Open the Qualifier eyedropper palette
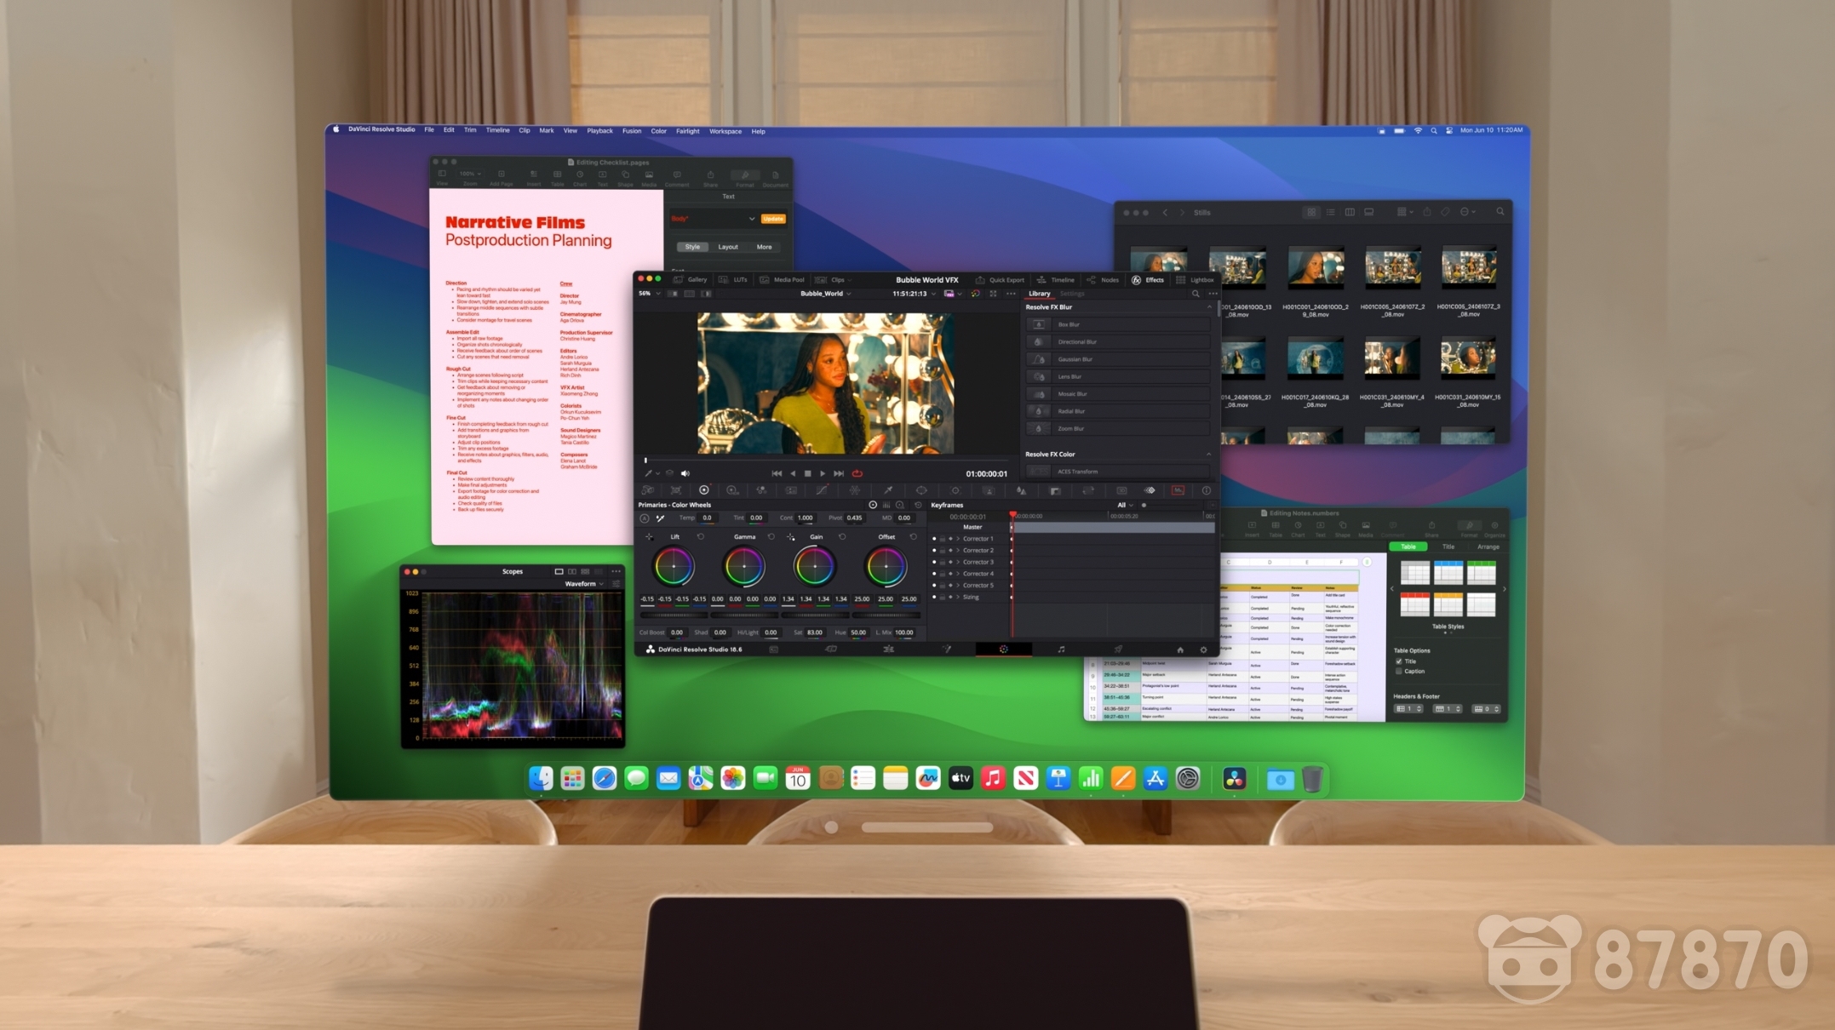Screen dimensions: 1835x1030 [888, 490]
